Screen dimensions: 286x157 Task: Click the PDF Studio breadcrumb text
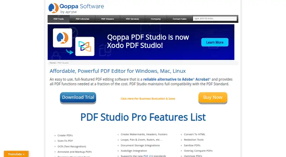point(63,63)
